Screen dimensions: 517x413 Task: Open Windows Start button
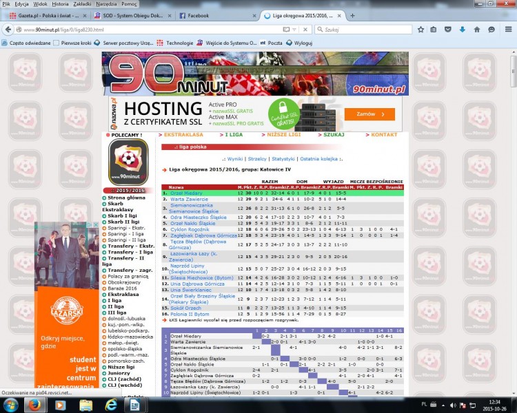(10, 405)
